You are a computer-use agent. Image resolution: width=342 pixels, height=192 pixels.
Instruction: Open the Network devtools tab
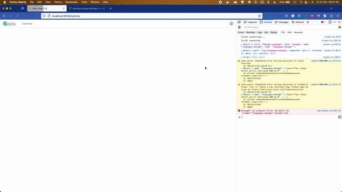298,22
